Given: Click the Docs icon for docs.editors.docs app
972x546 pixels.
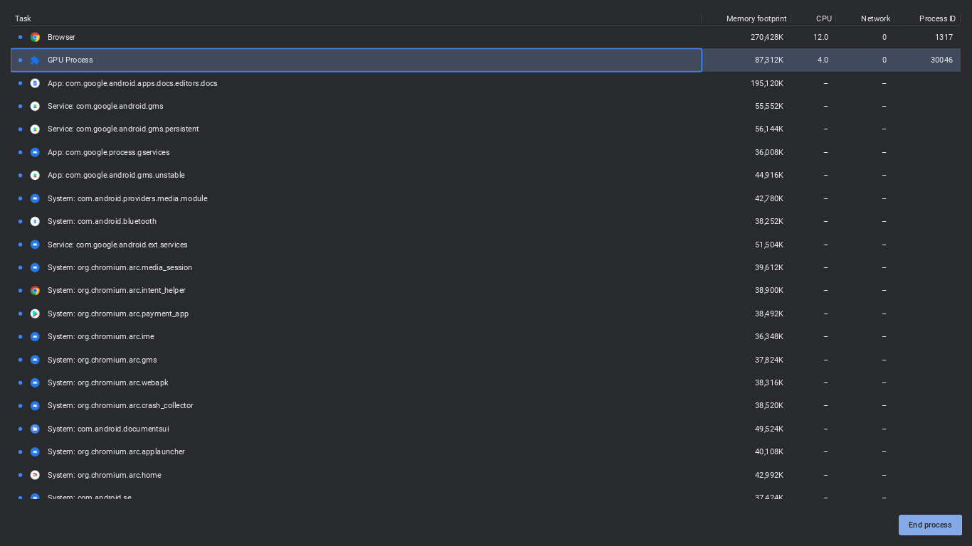Looking at the screenshot, I should coord(35,83).
